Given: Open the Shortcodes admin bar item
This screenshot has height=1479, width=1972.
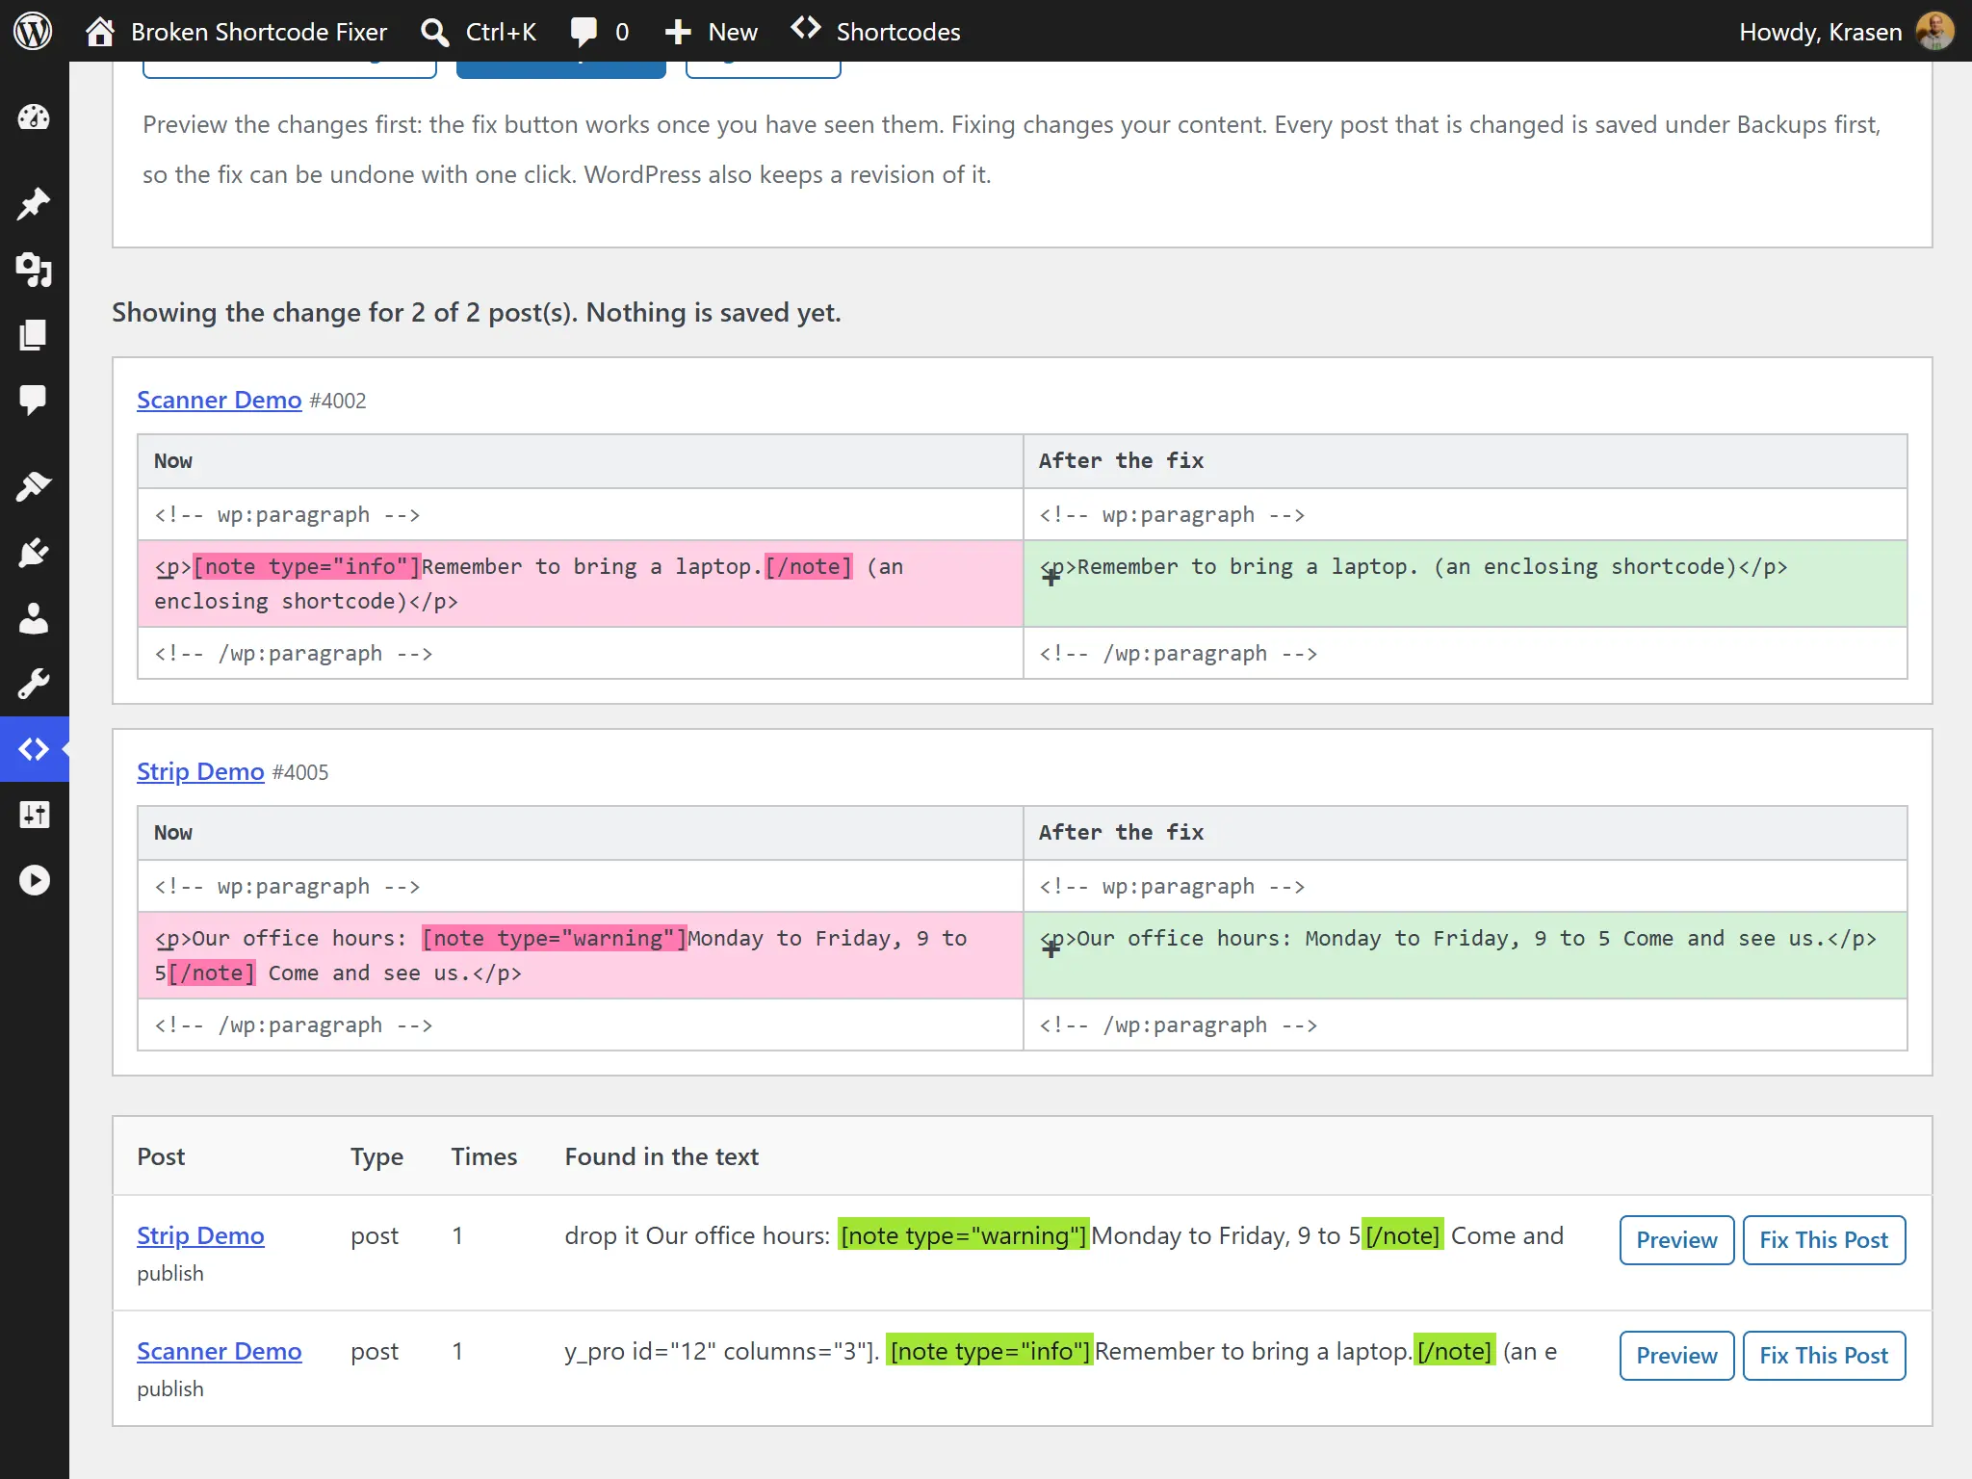Looking at the screenshot, I should click(875, 31).
